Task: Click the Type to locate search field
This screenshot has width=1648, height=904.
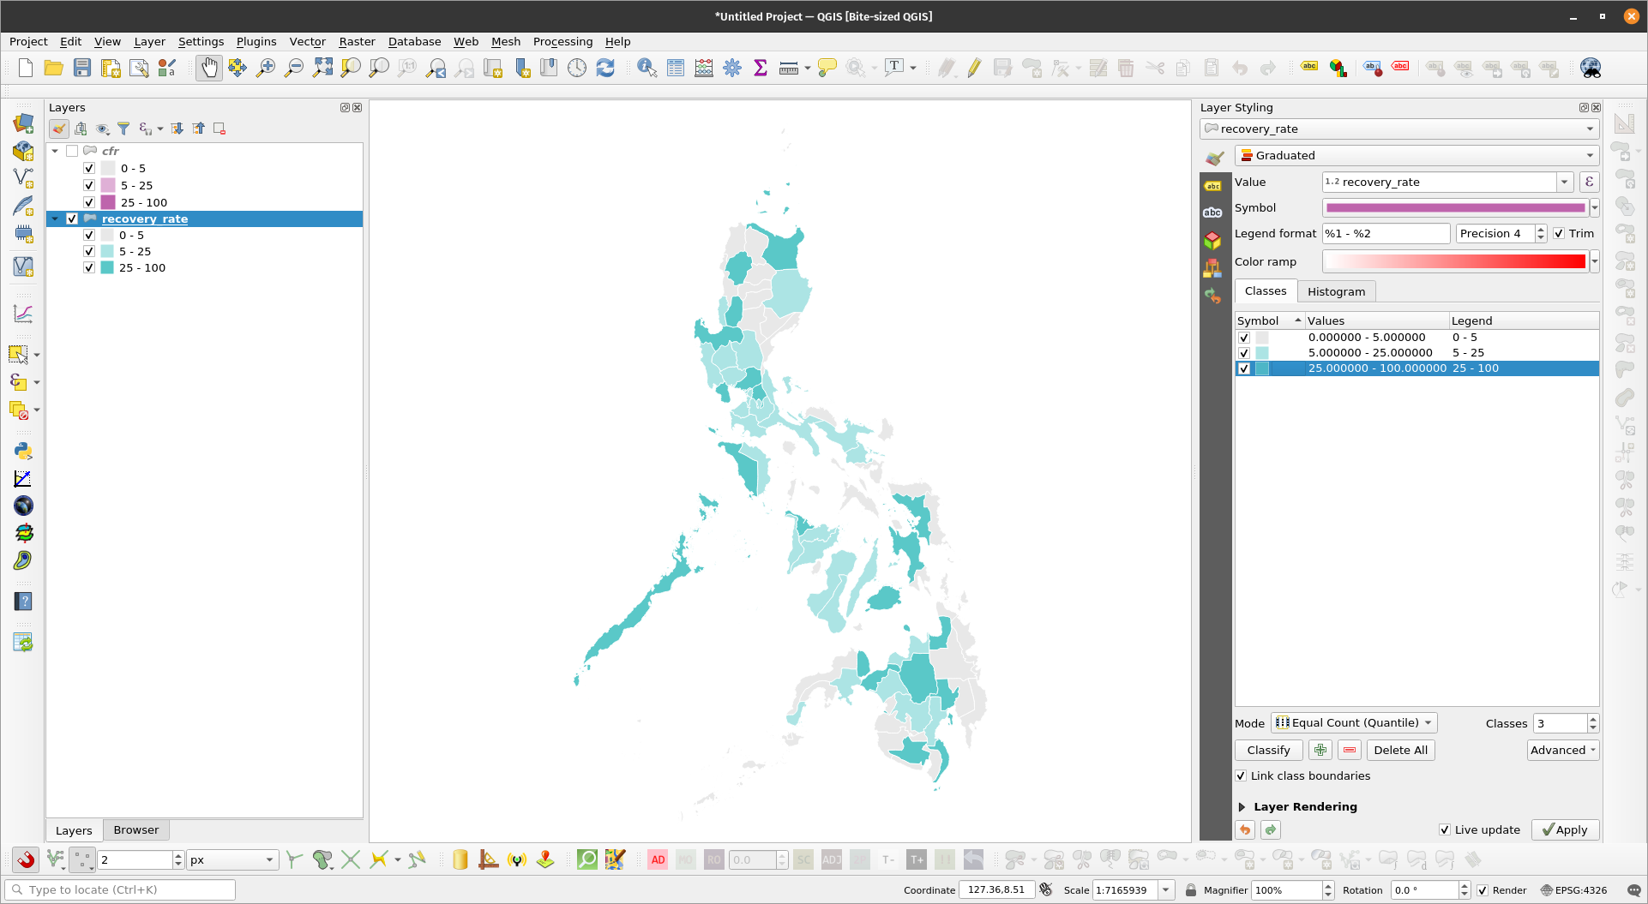Action: pos(120,889)
